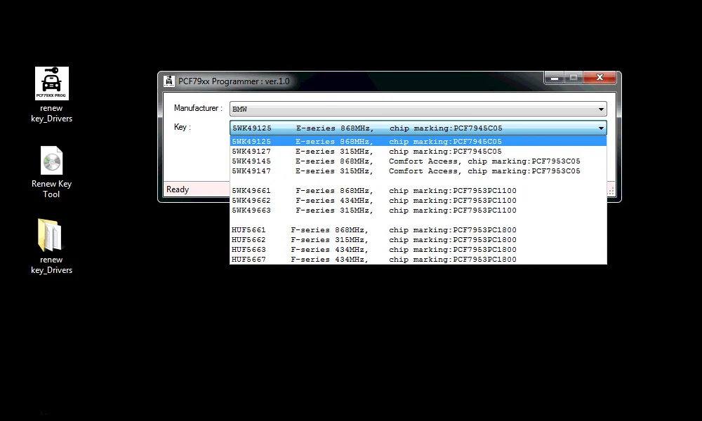Select 5WK49127 E-series 315MHz entry
702x421 pixels.
[418, 152]
